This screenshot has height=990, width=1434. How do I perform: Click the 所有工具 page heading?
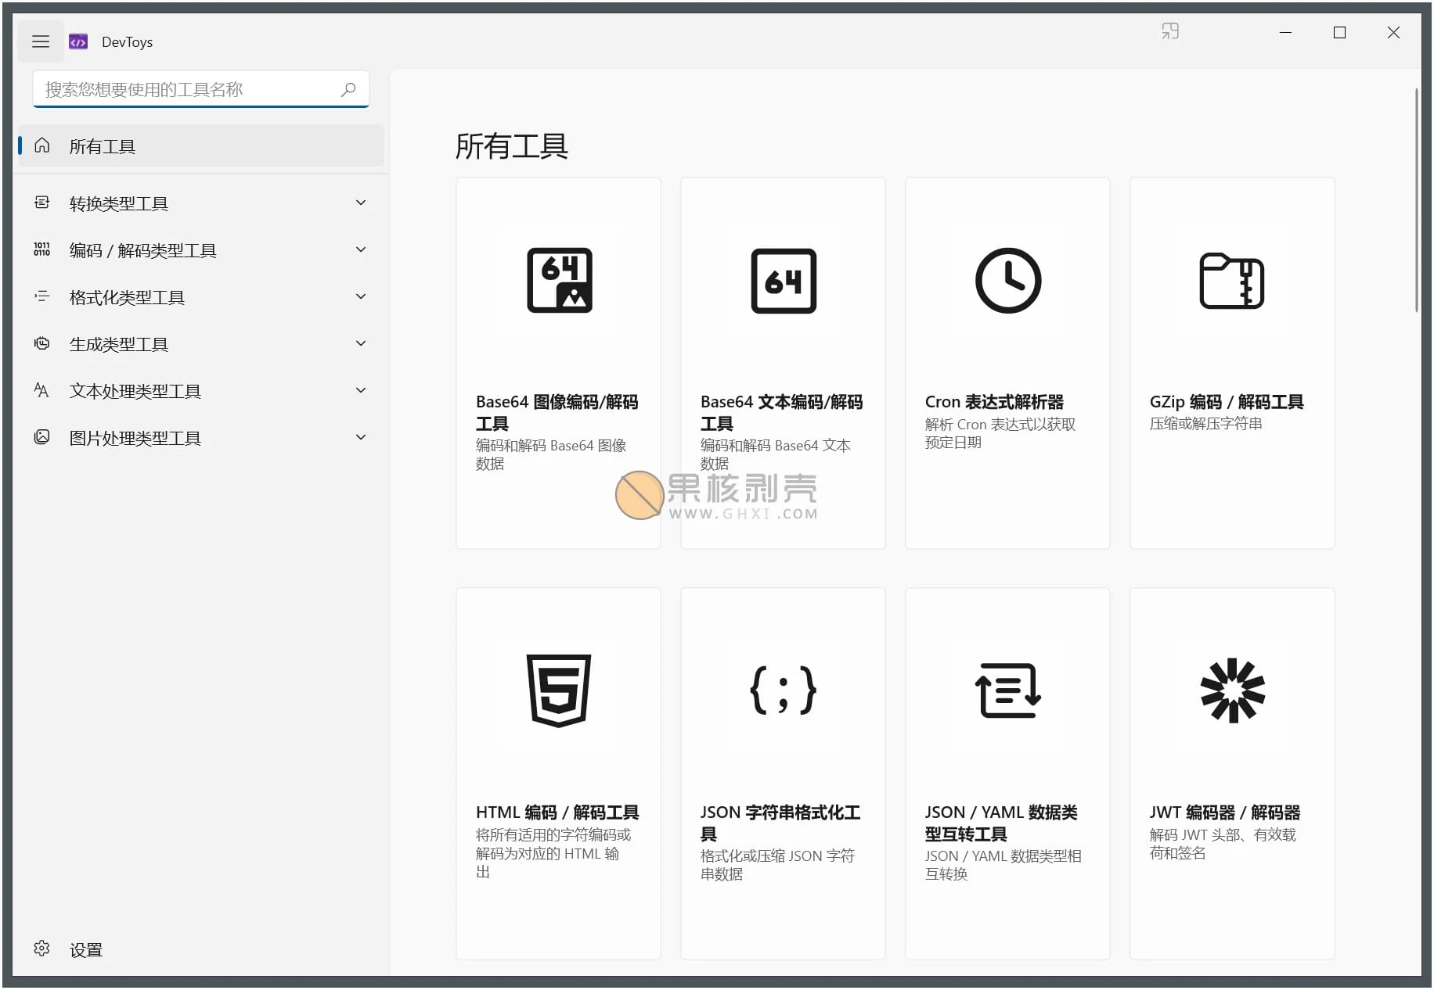pyautogui.click(x=512, y=146)
